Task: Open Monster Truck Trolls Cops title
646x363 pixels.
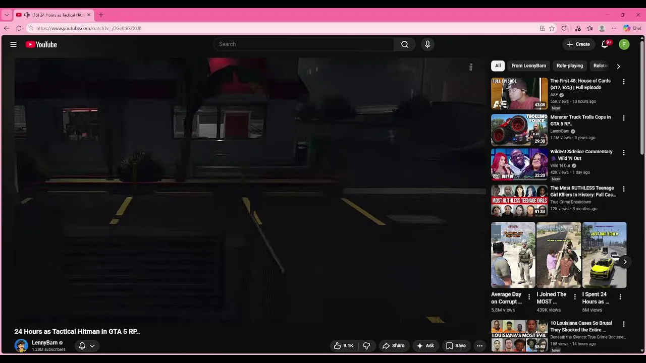Action: point(580,120)
